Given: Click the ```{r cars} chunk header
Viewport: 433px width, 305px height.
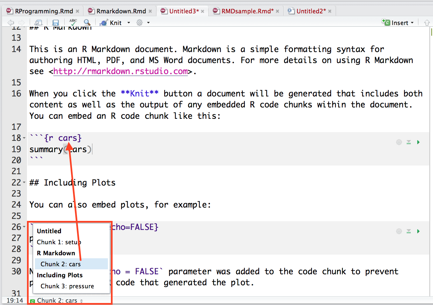Looking at the screenshot, I should click(x=55, y=138).
